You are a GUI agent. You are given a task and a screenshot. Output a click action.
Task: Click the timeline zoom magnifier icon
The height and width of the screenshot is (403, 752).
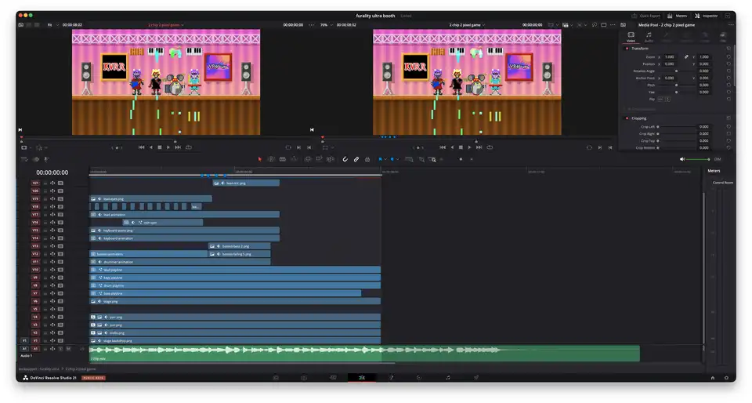(432, 159)
